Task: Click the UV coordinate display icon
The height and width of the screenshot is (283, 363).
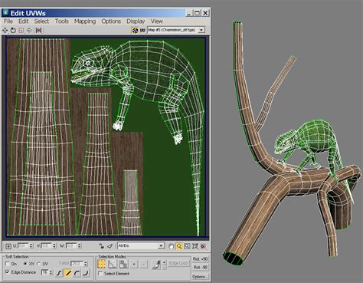Action: pyautogui.click(x=142, y=31)
